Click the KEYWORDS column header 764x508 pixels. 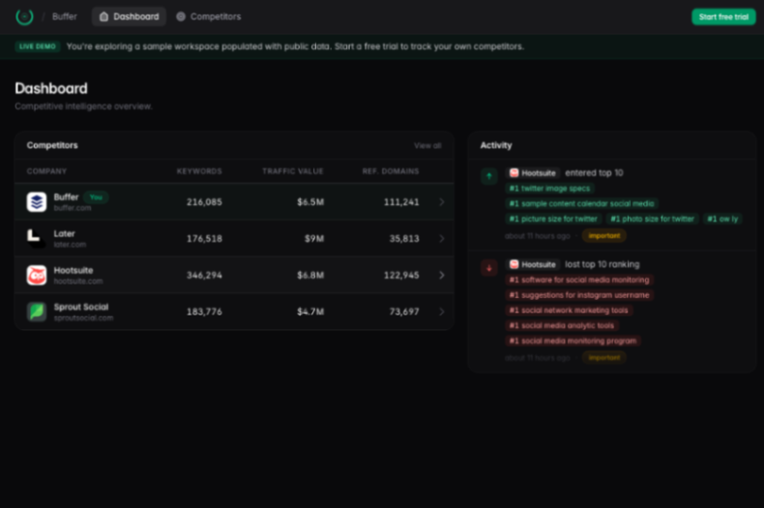pos(199,171)
